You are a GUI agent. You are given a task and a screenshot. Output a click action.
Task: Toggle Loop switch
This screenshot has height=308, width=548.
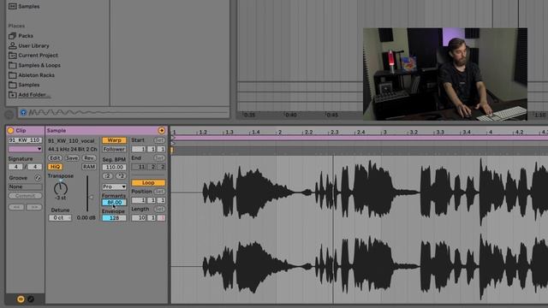(x=148, y=182)
